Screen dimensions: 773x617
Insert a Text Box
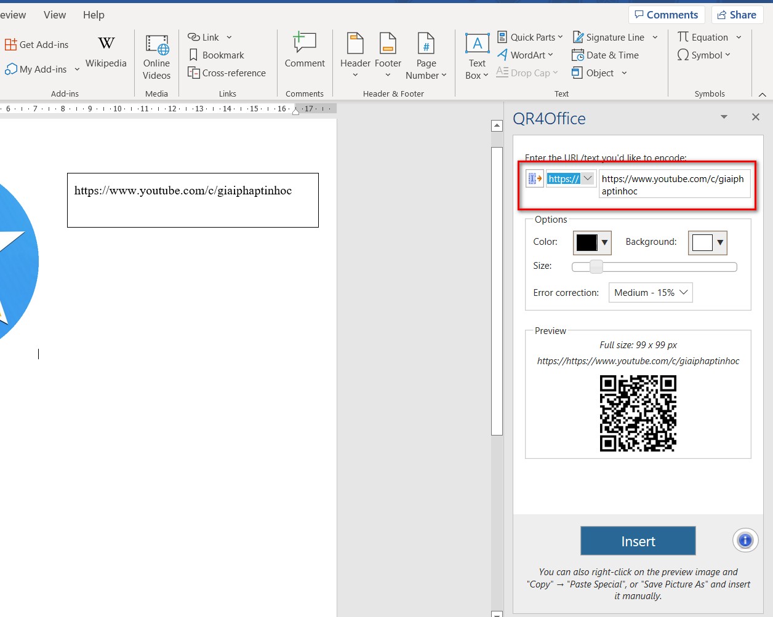[477, 57]
